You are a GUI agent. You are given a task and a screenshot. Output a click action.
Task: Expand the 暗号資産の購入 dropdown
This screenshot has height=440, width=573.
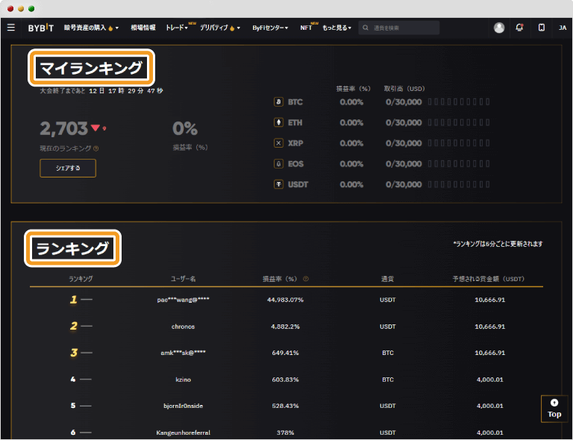point(91,28)
